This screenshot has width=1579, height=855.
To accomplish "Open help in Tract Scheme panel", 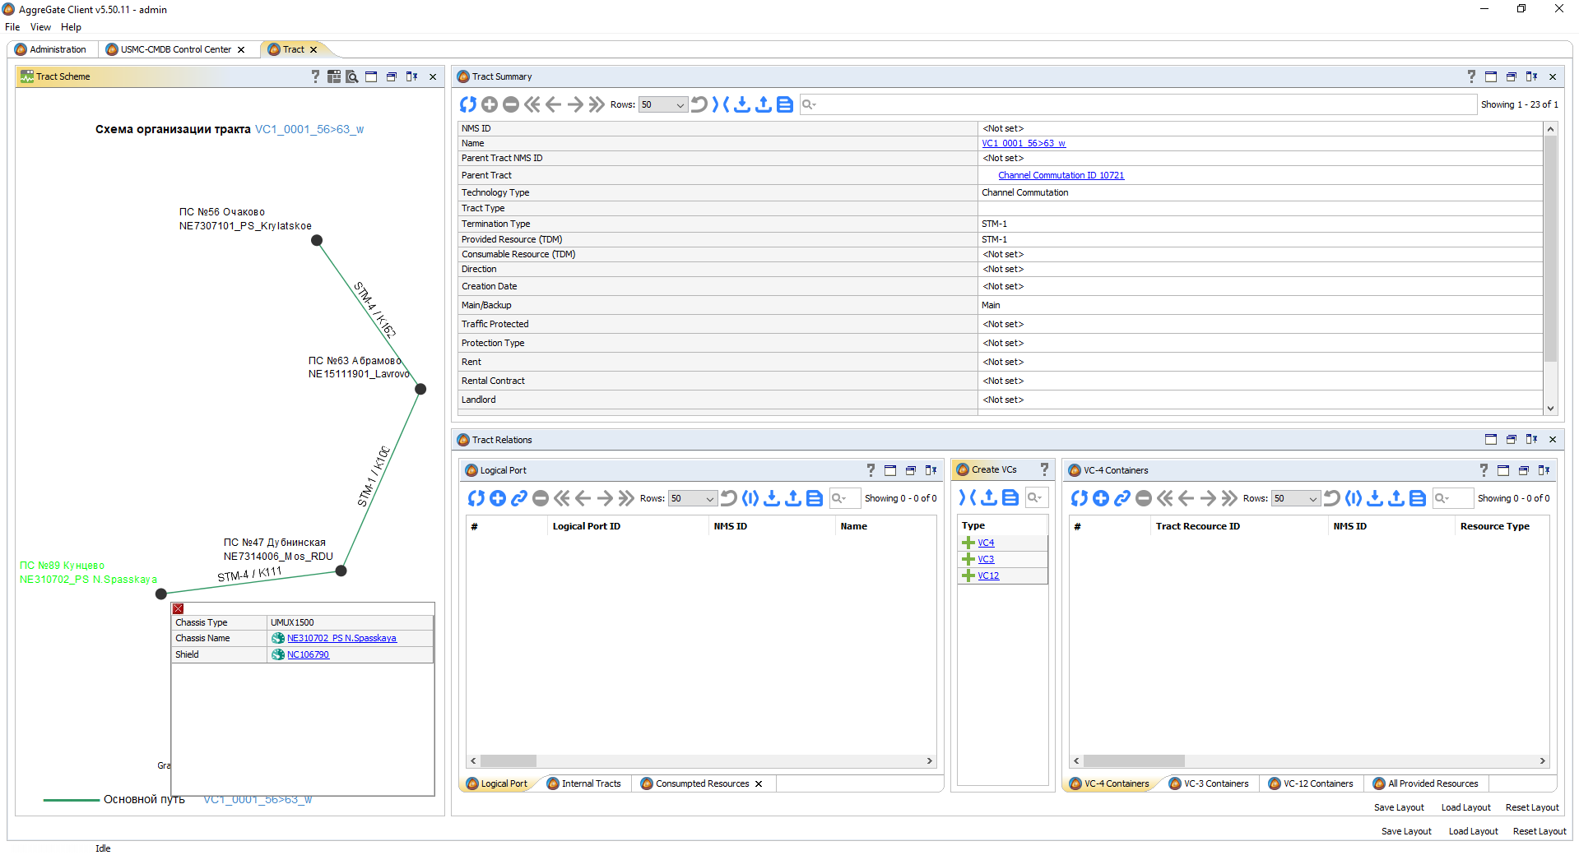I will [x=315, y=76].
